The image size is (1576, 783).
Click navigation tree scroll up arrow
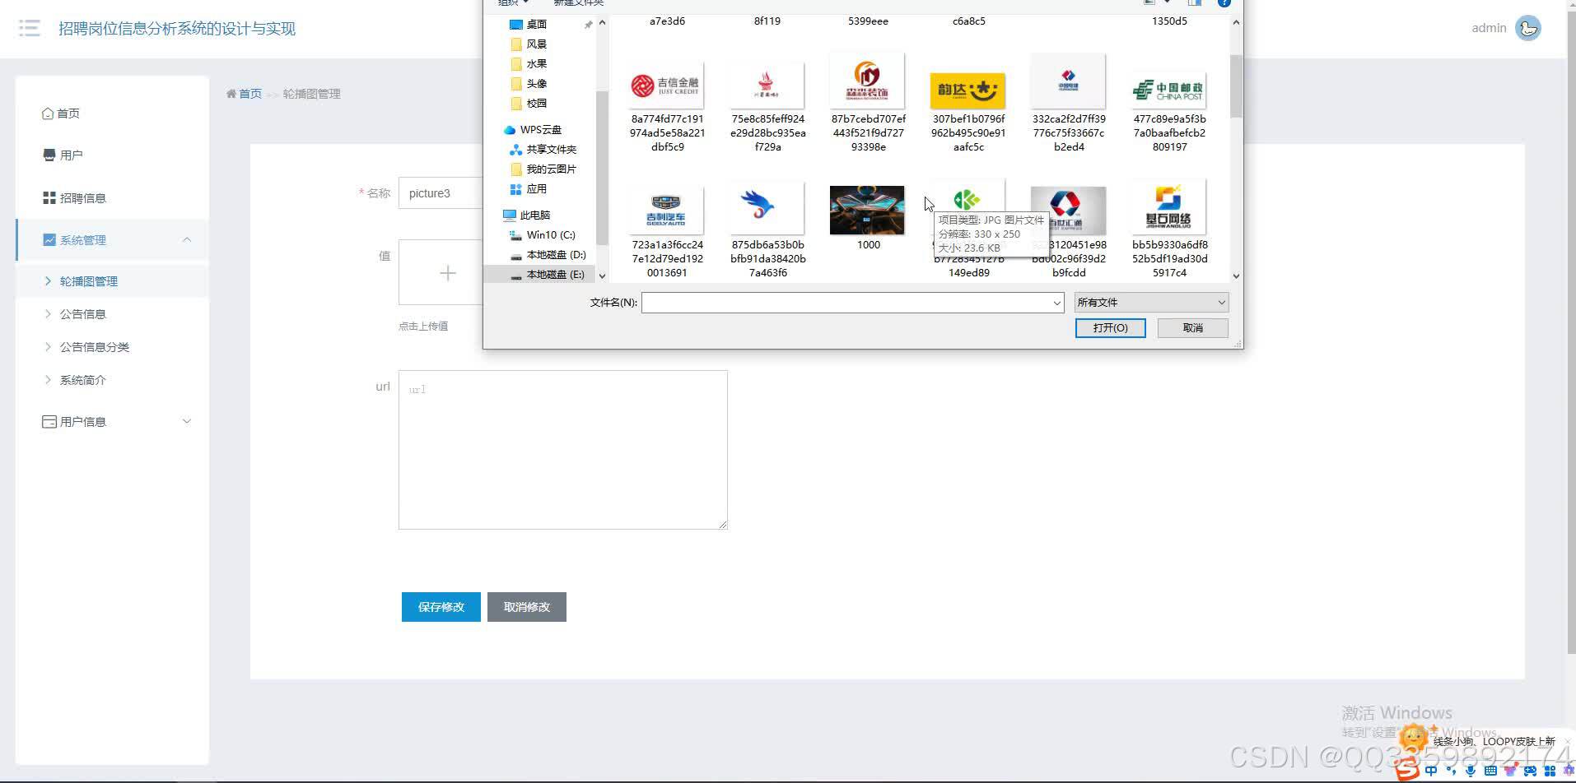[x=602, y=23]
